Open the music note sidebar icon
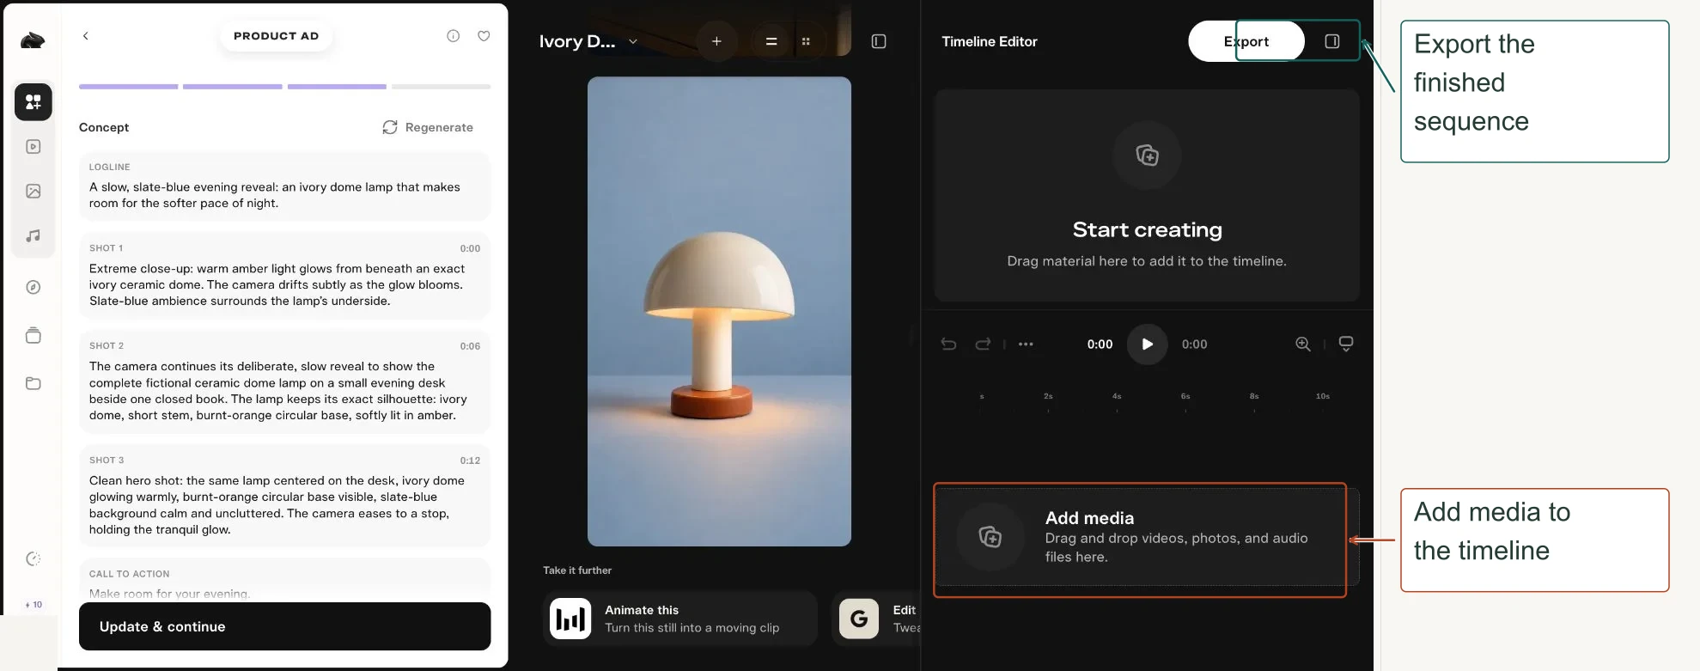This screenshot has width=1700, height=671. pyautogui.click(x=34, y=235)
